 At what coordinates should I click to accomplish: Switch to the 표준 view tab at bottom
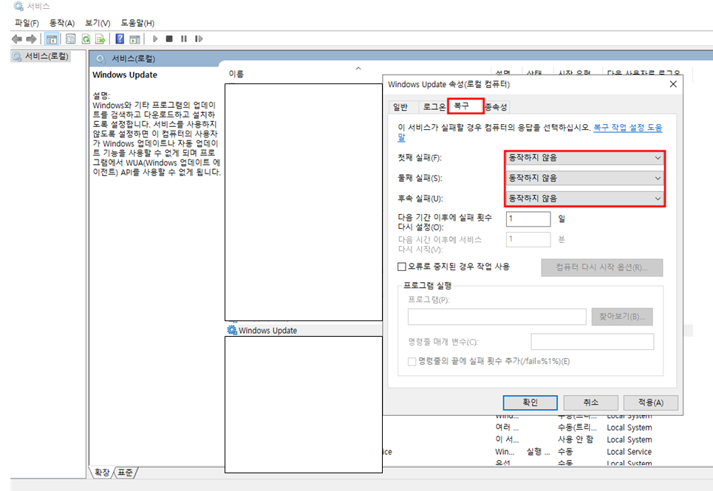tap(125, 473)
